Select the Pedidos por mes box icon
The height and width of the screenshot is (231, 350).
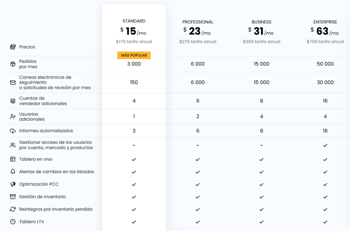[x=13, y=64]
